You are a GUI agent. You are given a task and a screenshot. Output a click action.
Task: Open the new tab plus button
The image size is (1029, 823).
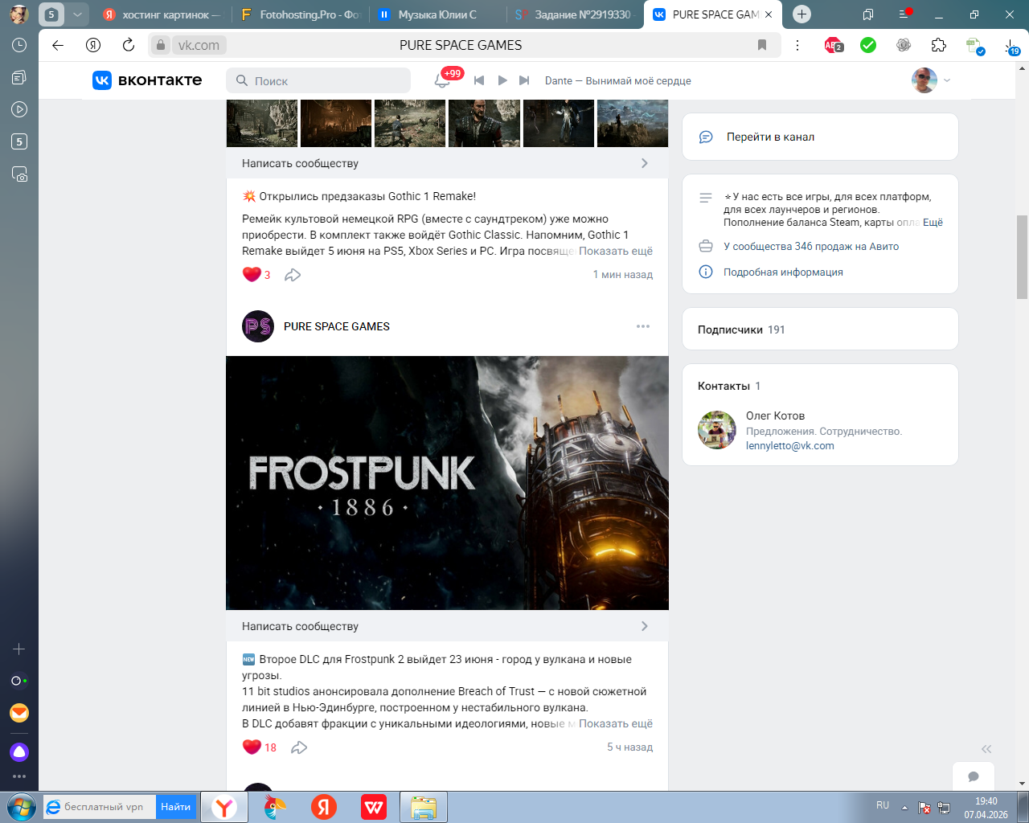801,14
